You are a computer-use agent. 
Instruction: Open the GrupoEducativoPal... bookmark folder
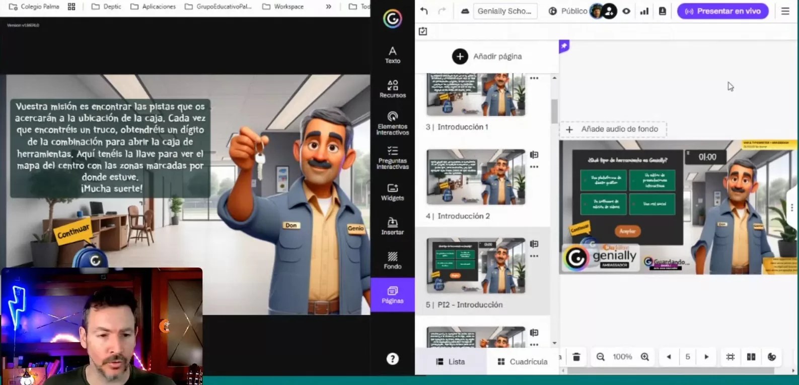pyautogui.click(x=218, y=7)
